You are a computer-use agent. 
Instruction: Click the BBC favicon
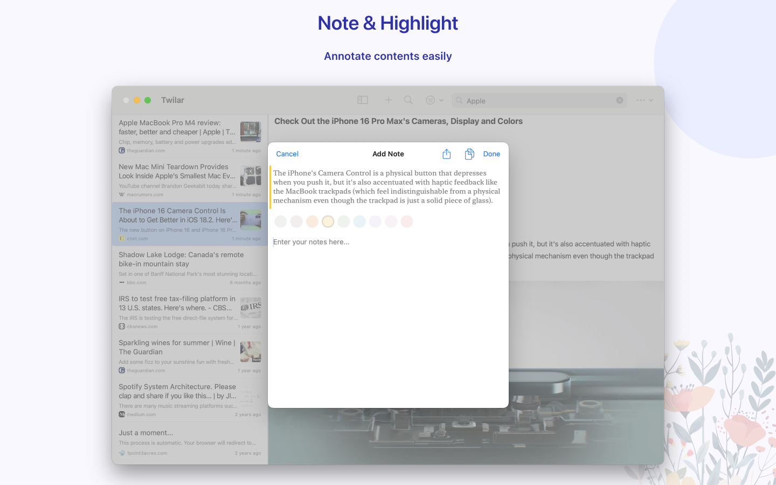(x=122, y=282)
